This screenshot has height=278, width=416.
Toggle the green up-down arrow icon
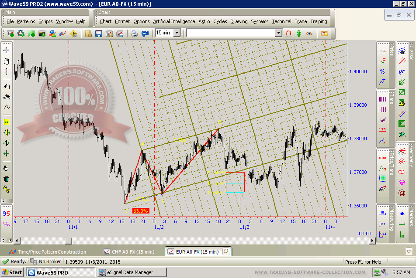(x=299, y=33)
